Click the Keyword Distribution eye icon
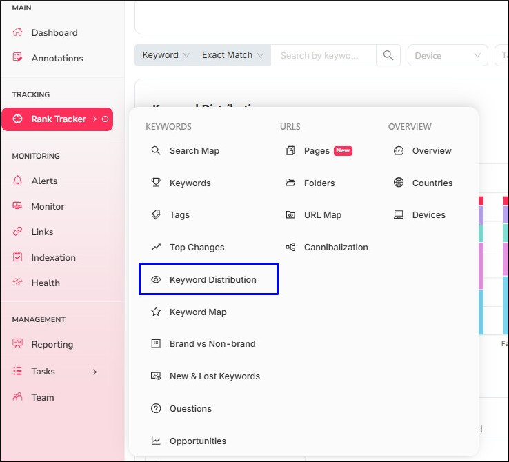Image resolution: width=509 pixels, height=462 pixels. [156, 279]
